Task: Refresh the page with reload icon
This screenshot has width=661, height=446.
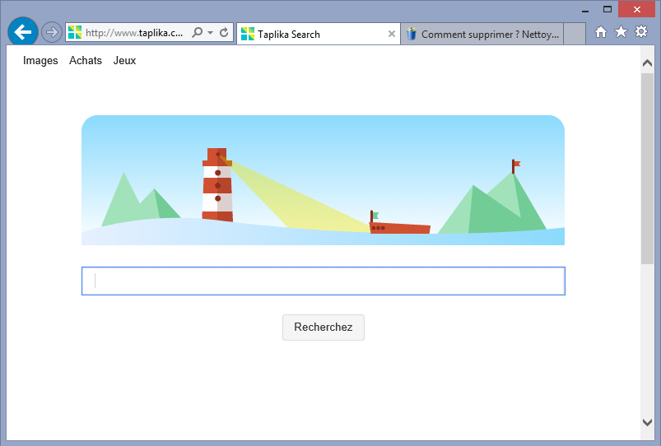Action: [224, 32]
